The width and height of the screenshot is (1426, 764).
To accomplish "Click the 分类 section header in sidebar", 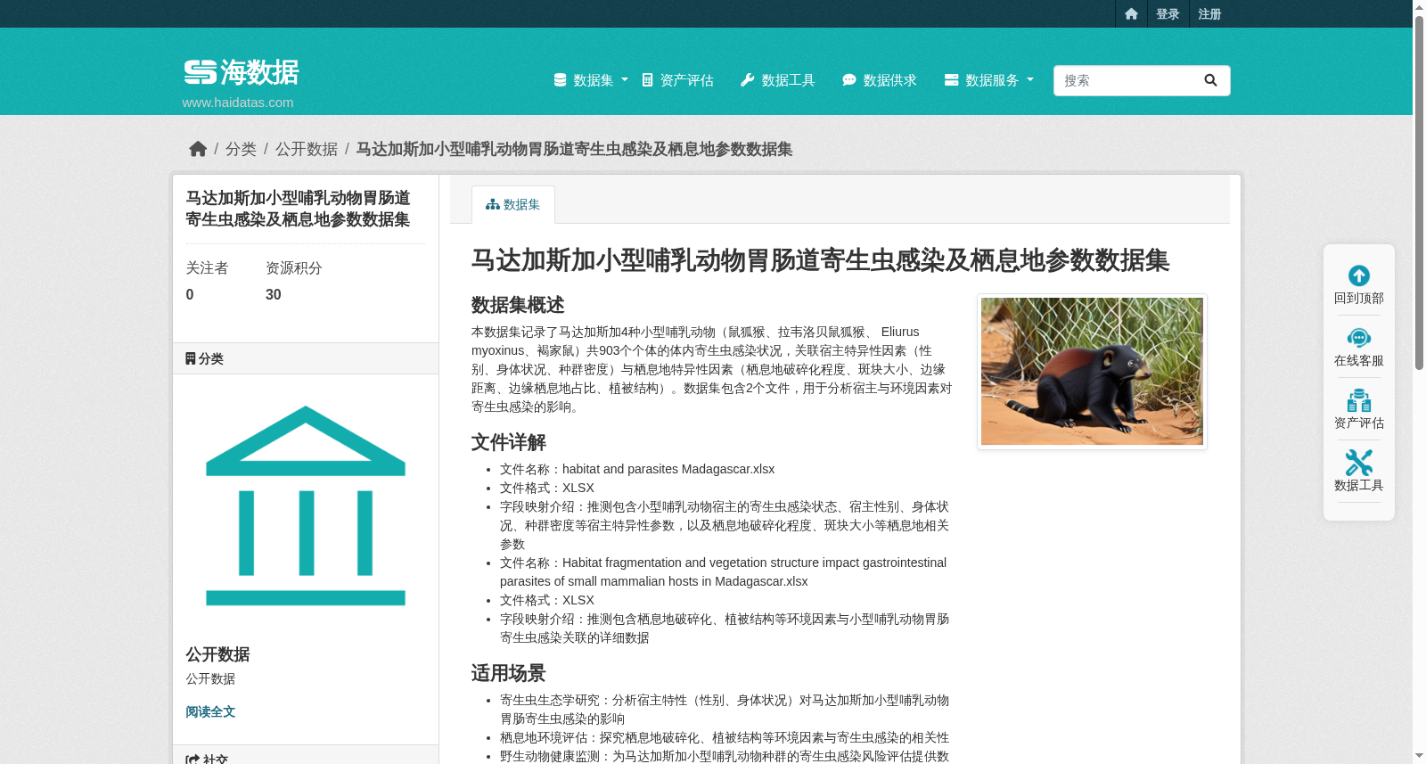I will [x=306, y=358].
